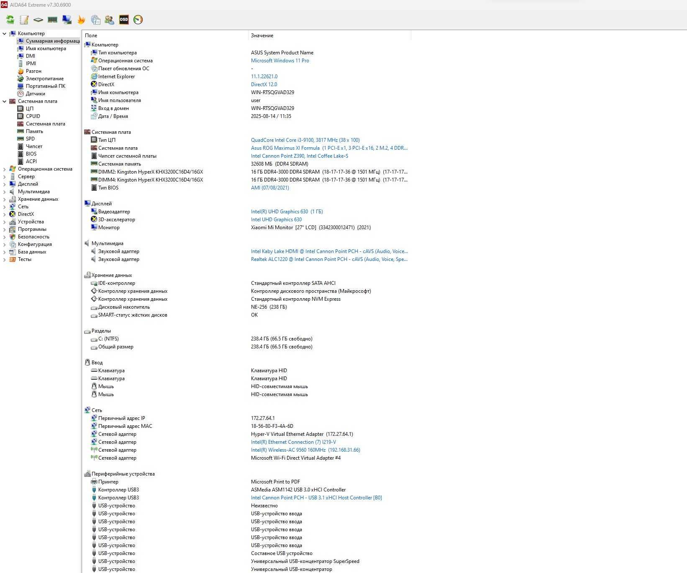The image size is (687, 573).
Task: Open the DMI tree node
Action: coord(31,56)
